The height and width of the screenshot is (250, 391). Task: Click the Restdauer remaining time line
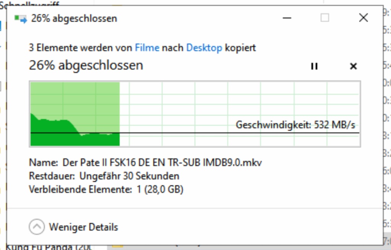click(104, 176)
